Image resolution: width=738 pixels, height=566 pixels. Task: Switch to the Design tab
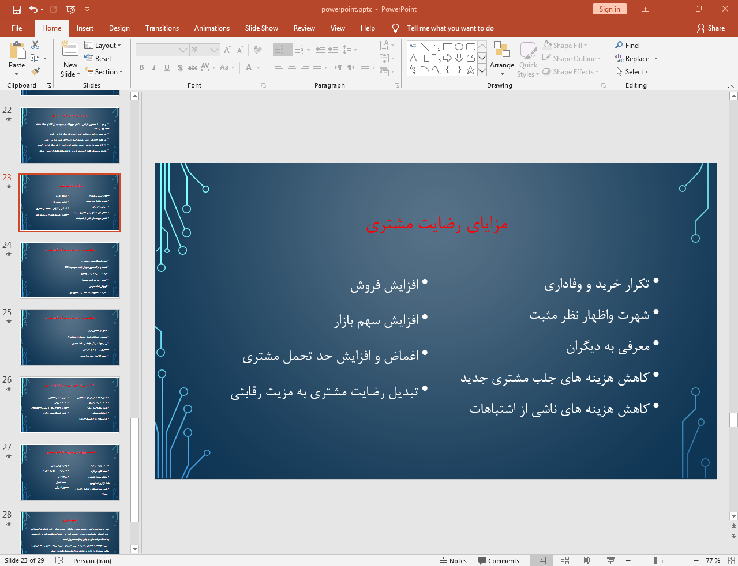119,28
